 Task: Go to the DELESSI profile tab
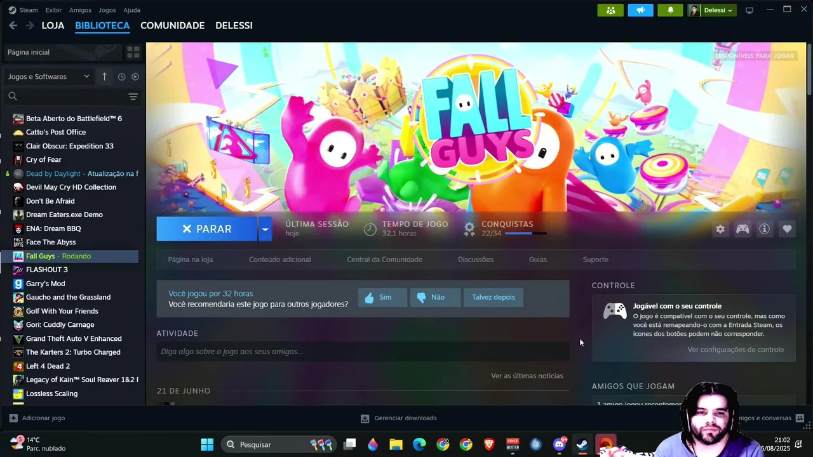(x=234, y=25)
